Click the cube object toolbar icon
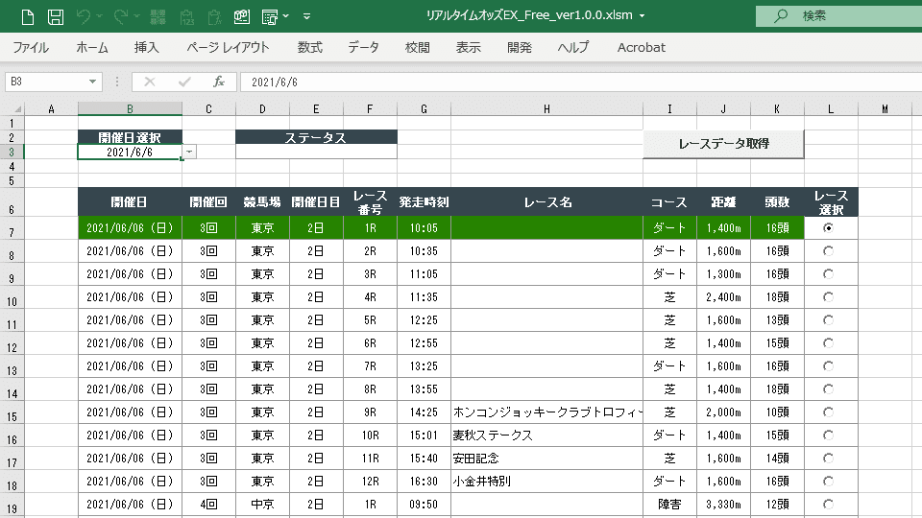Image resolution: width=922 pixels, height=518 pixels. tap(242, 17)
